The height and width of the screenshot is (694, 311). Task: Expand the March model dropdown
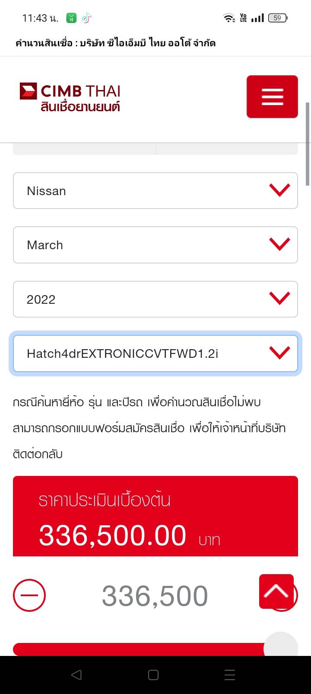point(155,245)
